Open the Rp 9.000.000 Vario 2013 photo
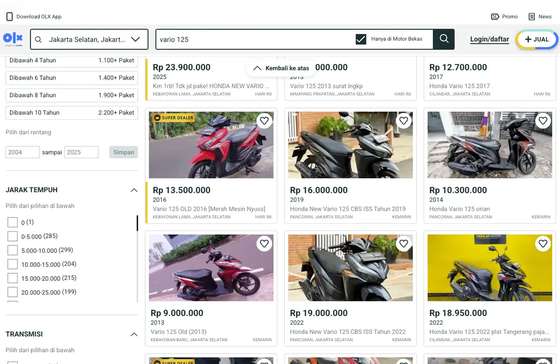 (211, 268)
